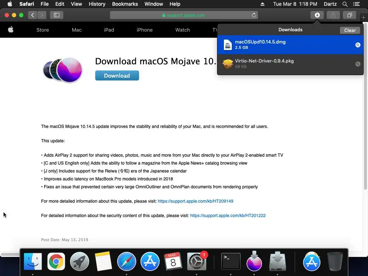Image resolution: width=368 pixels, height=276 pixels.
Task: Reveal macOSUpd10.14.5.dmg in Finder magnifier icon
Action: coord(358,45)
